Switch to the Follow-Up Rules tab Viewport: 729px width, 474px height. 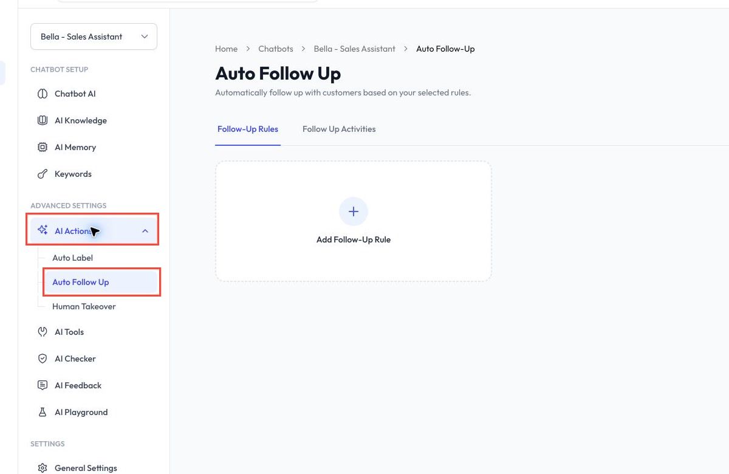click(248, 129)
